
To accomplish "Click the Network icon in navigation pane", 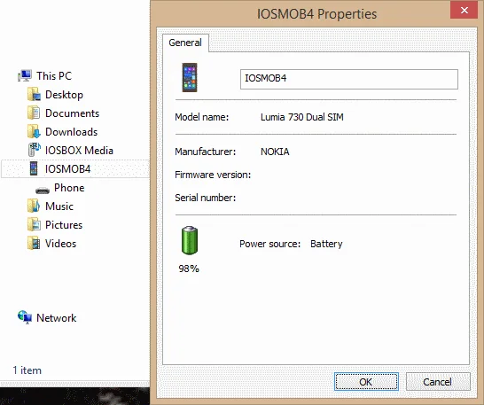I will click(25, 317).
